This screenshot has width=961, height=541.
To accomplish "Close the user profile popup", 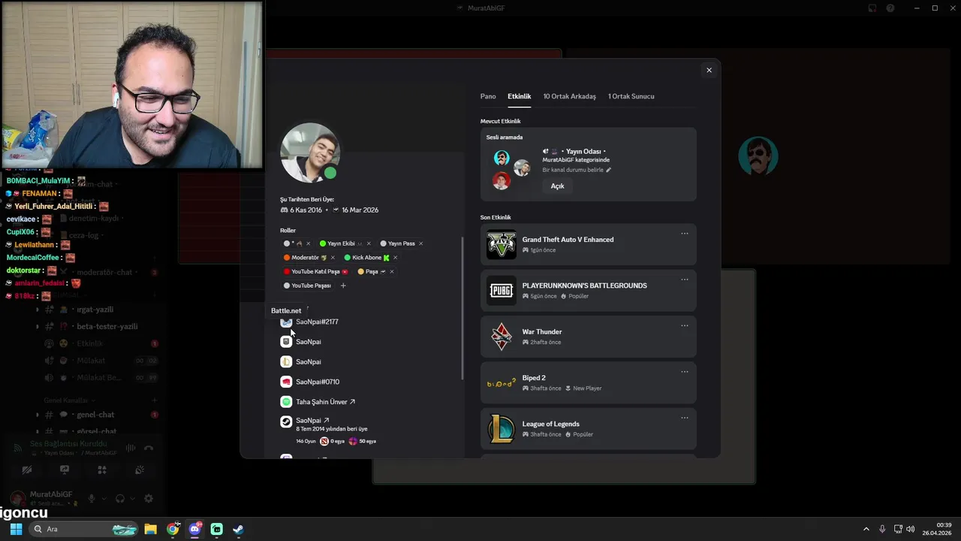I will tap(709, 70).
